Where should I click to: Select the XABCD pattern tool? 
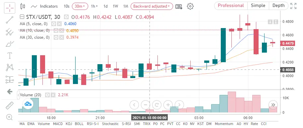pyautogui.click(x=10, y=67)
